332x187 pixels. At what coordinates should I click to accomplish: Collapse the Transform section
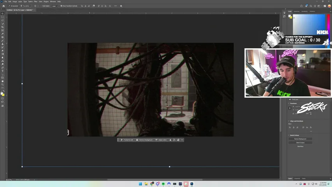[x=288, y=104]
